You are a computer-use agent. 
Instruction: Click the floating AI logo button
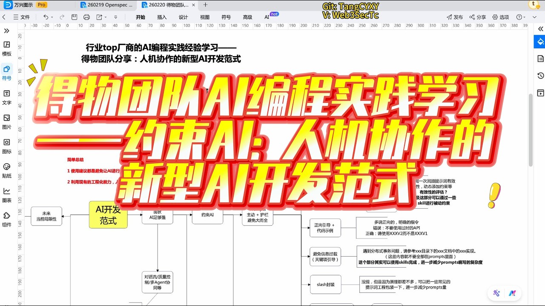[512, 293]
